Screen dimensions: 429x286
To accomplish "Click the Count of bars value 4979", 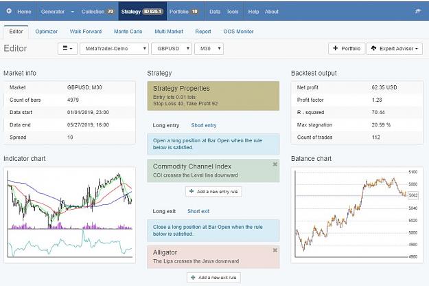I will pos(73,100).
